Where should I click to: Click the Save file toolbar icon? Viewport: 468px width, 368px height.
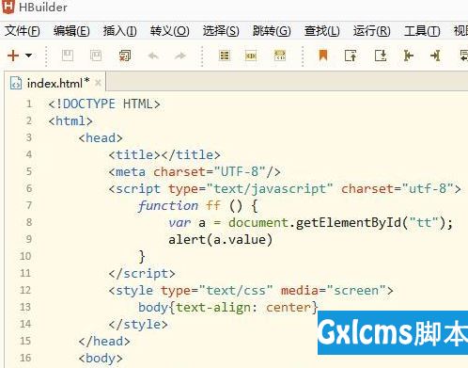(x=68, y=56)
